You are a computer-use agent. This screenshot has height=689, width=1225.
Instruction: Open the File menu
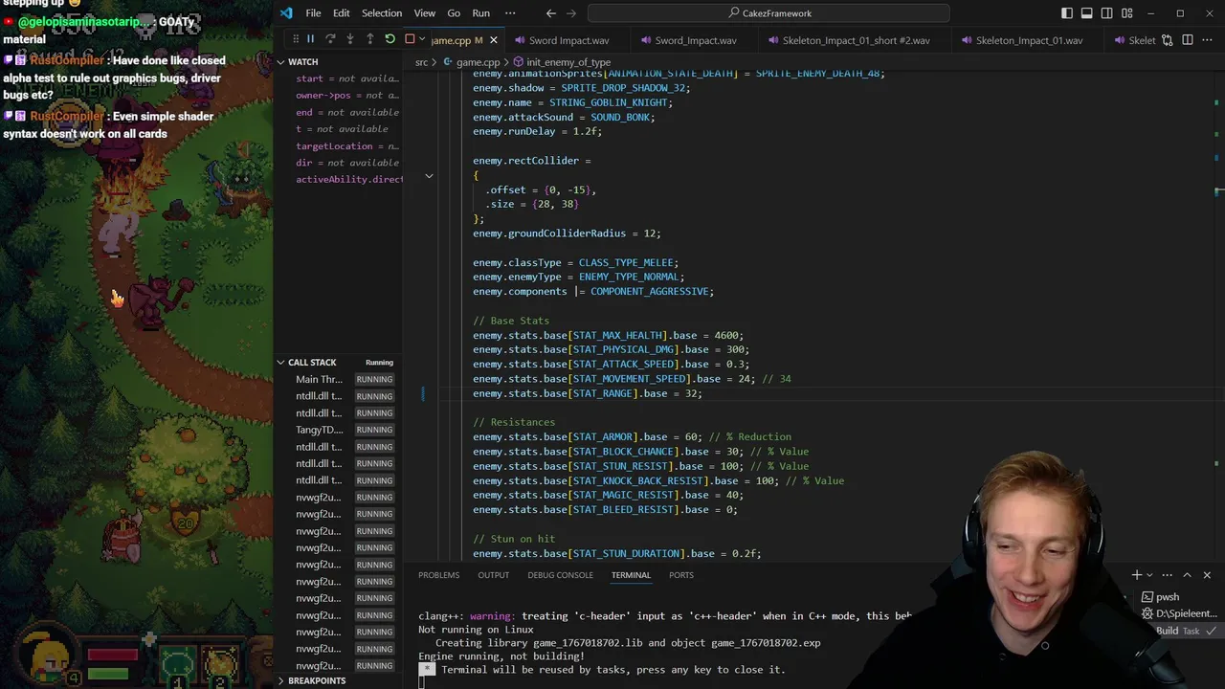coord(313,13)
